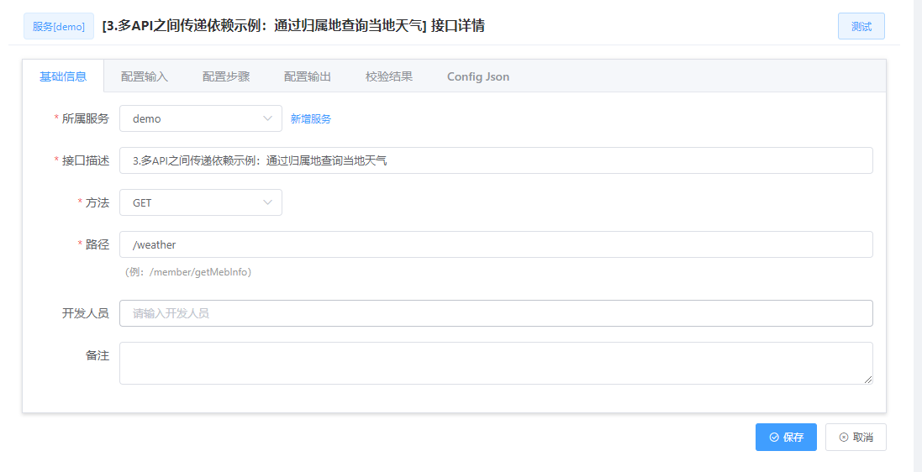Open the 所属服务 demo dropdown

coord(201,118)
